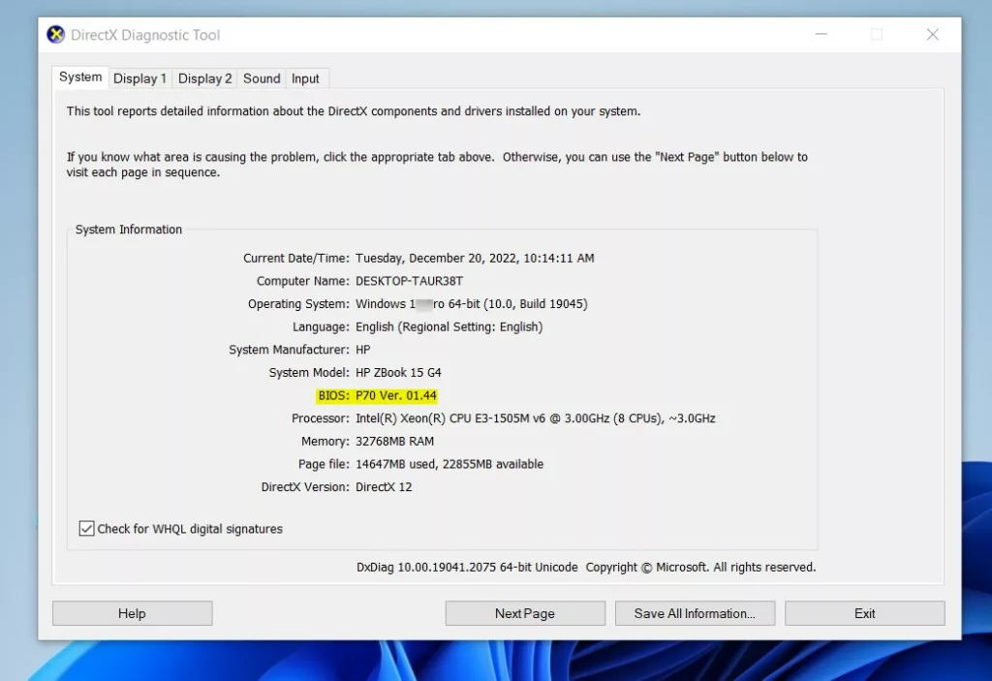Close the DirectX Diagnostic Tool window
992x681 pixels.
click(932, 35)
